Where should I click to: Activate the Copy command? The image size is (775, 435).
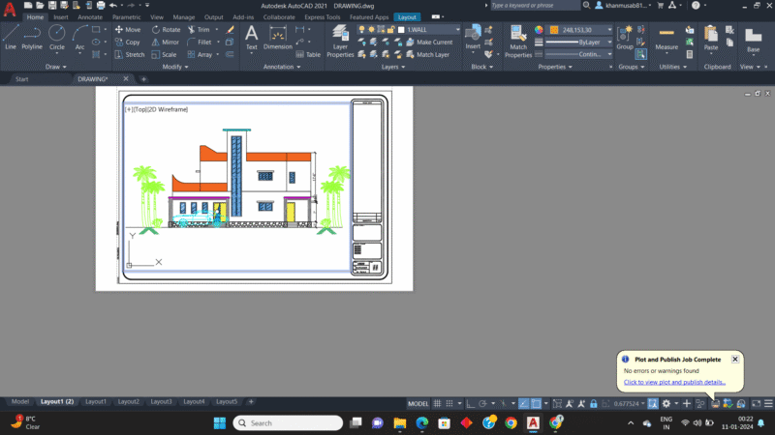coord(128,43)
